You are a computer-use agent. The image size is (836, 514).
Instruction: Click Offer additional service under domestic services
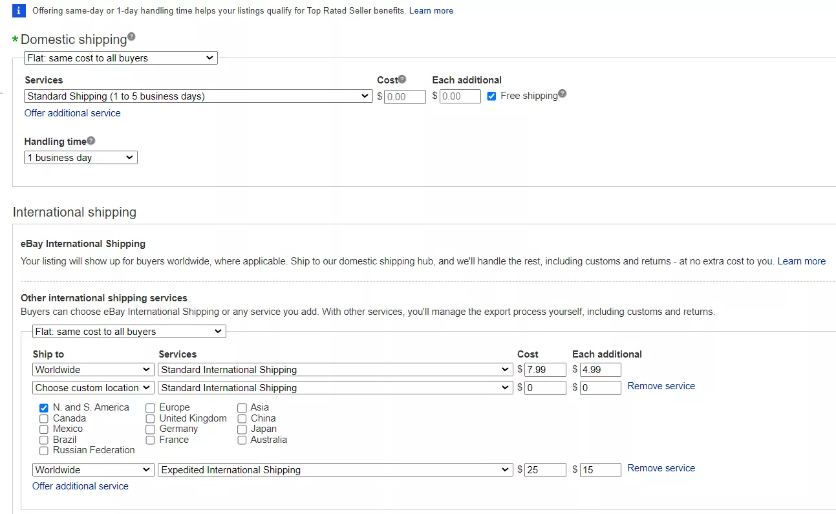coord(72,113)
